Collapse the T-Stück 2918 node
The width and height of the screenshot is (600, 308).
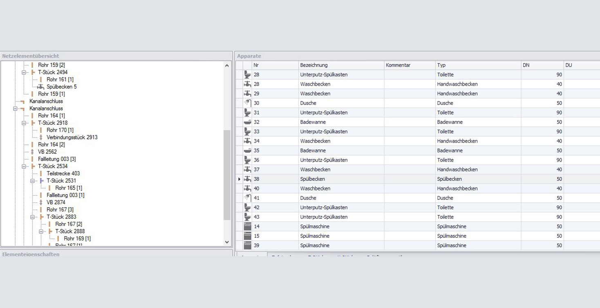(x=24, y=123)
